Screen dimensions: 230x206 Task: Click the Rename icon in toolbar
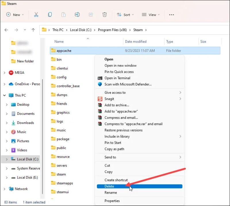coord(77,15)
